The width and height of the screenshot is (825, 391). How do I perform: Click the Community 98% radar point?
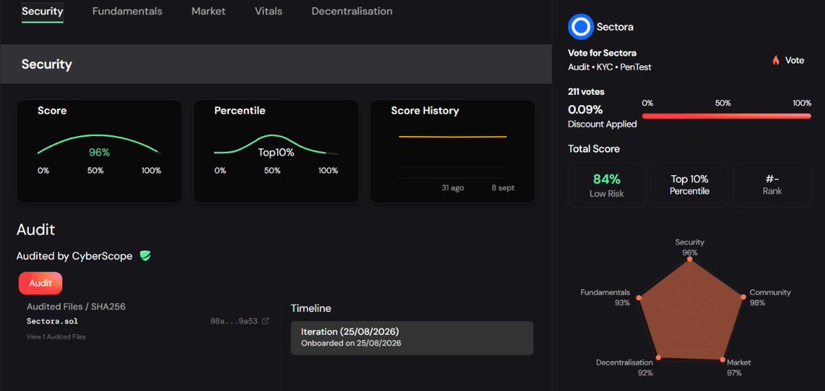click(743, 298)
